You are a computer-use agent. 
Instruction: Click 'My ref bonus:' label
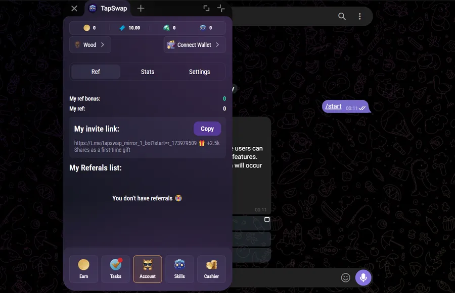[x=85, y=99]
